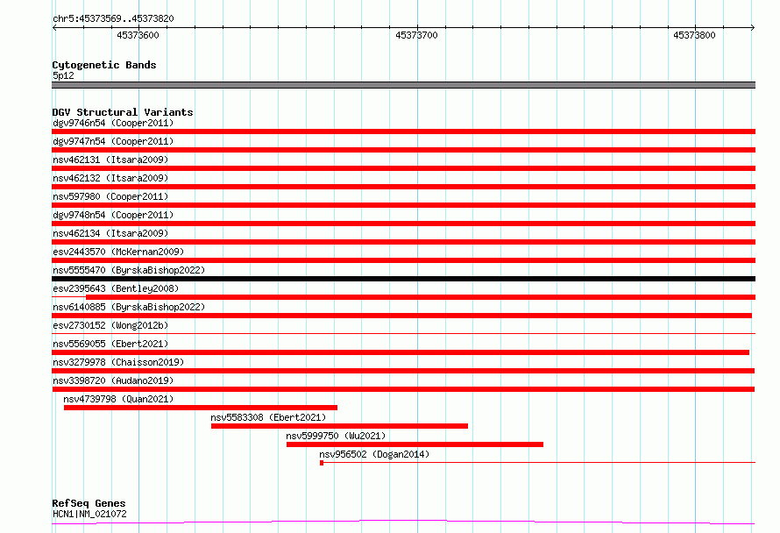The width and height of the screenshot is (780, 533).
Task: Click the HCN1|NM_021072 gene label
Action: pos(89,514)
